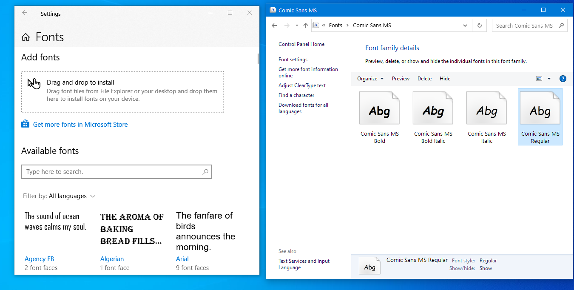The width and height of the screenshot is (574, 290).
Task: Click the "Regular" value beside Font style
Action: (x=488, y=261)
